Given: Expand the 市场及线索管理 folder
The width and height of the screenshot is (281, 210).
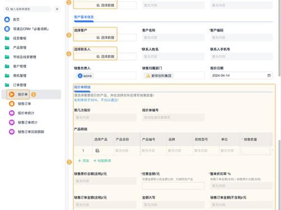Looking at the screenshot, I should pos(7,57).
